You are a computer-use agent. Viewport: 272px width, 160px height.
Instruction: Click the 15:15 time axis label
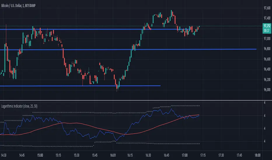[x=58, y=155]
